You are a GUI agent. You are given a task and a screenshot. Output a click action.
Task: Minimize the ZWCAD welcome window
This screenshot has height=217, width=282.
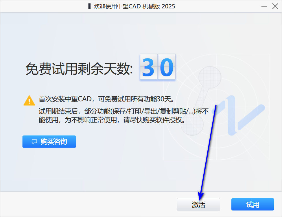[x=264, y=6]
